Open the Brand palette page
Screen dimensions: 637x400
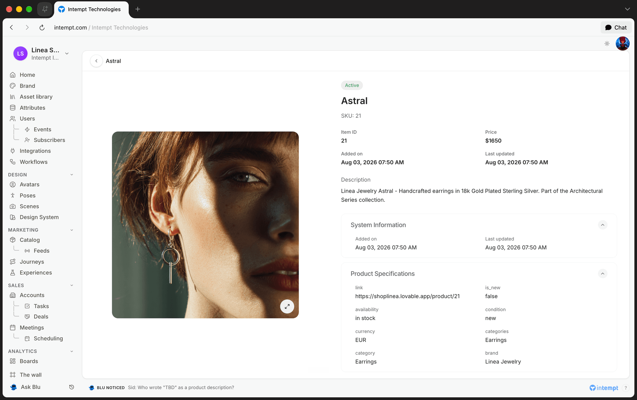coord(27,86)
